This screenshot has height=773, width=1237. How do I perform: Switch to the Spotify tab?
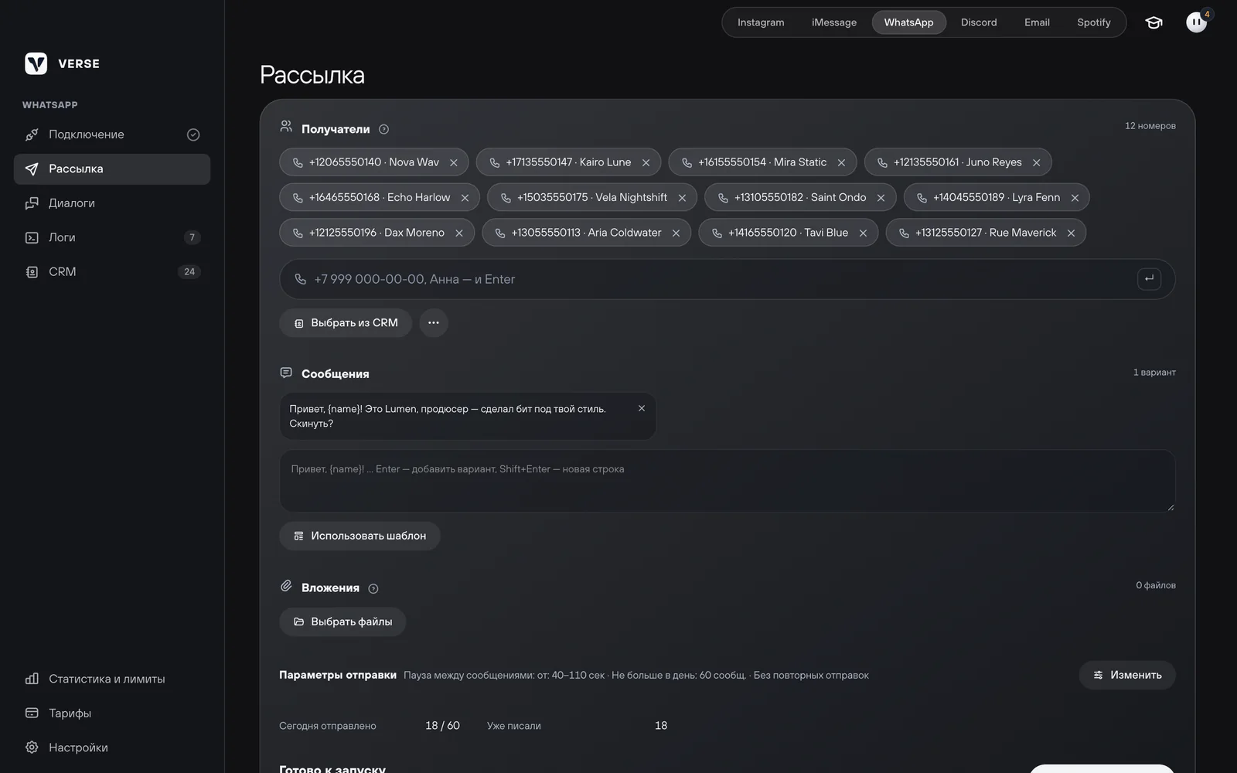tap(1094, 22)
